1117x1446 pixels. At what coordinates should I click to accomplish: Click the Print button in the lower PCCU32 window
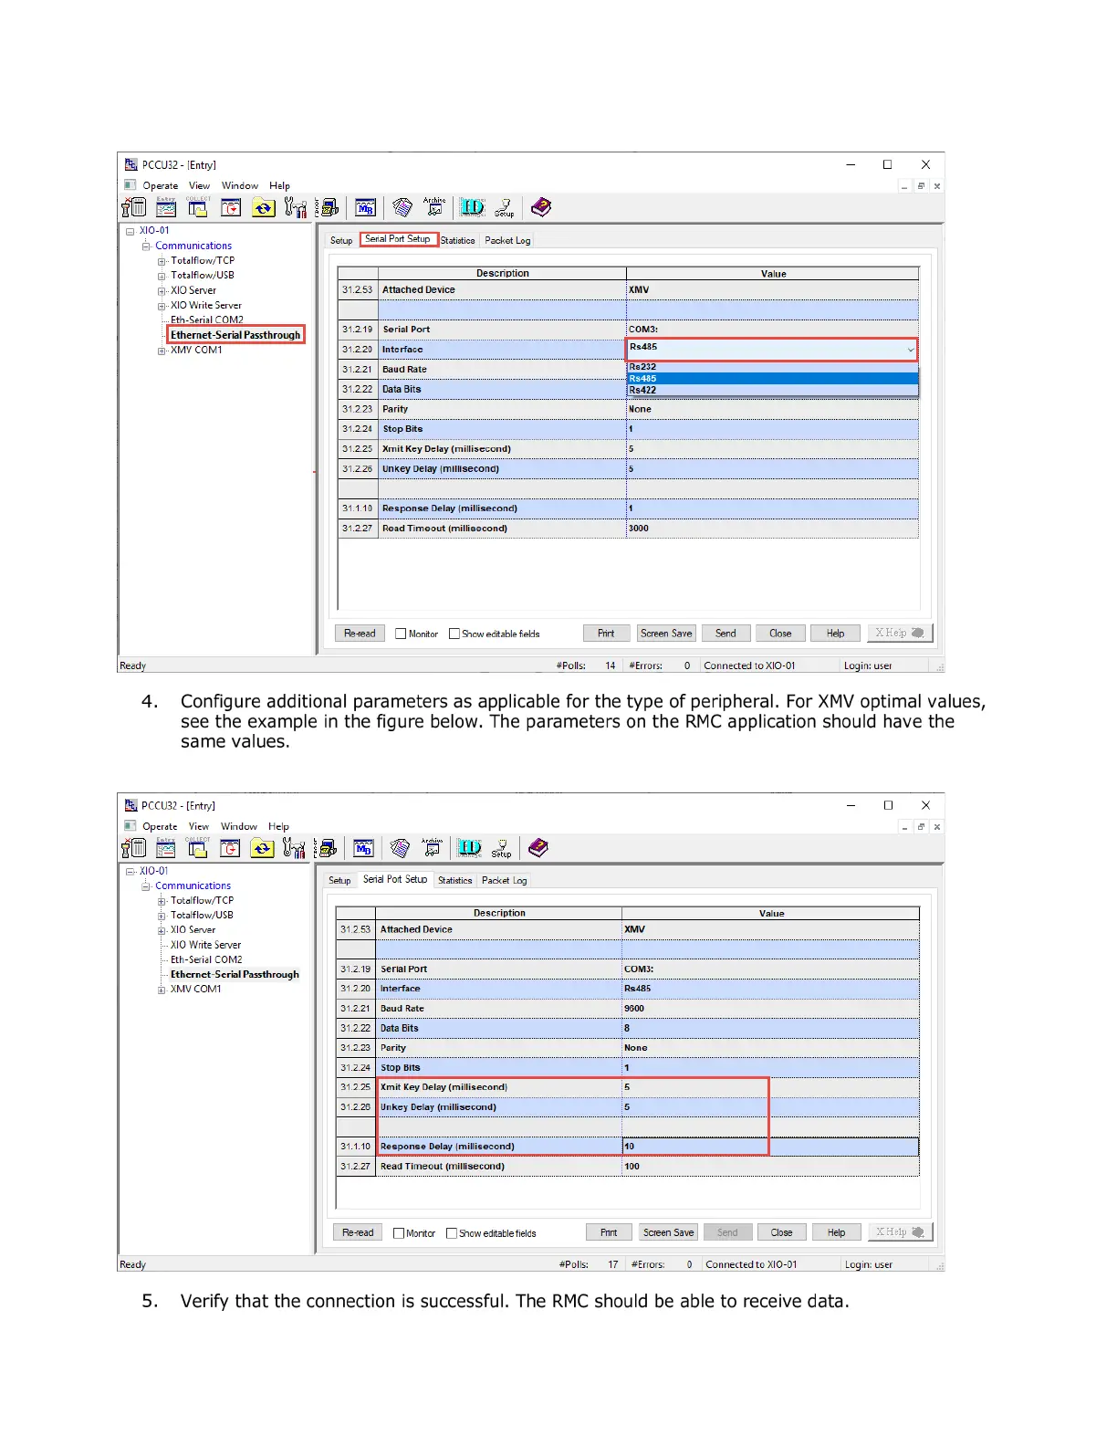coord(609,1232)
